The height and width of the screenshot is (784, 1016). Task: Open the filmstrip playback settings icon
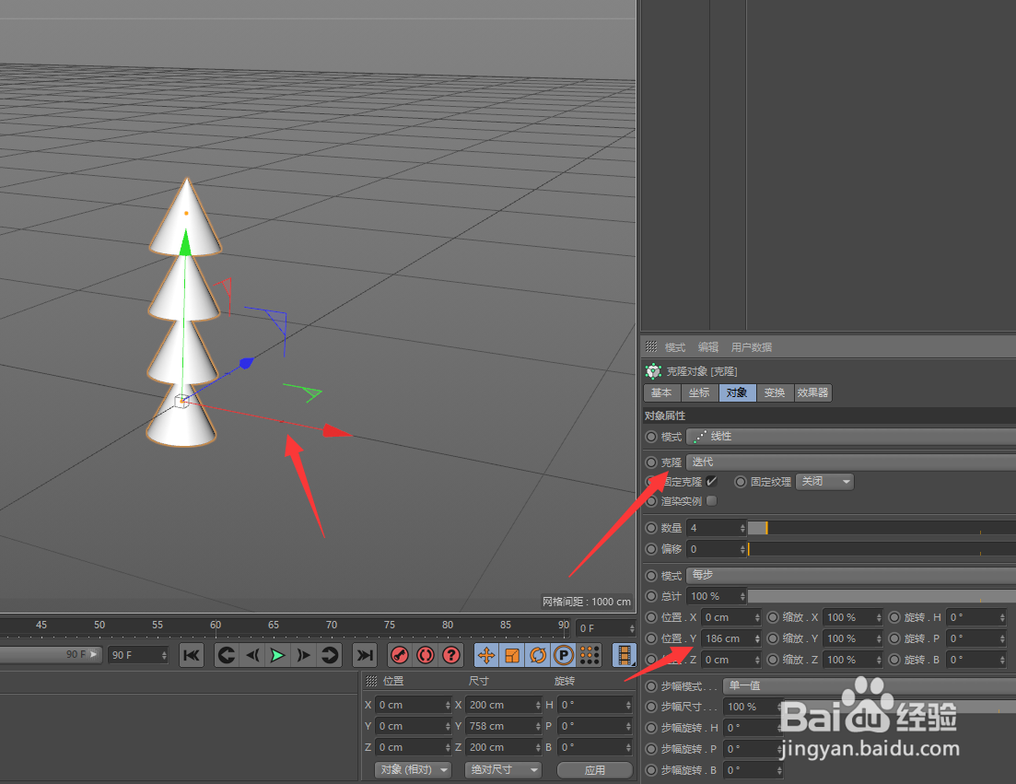coord(624,655)
